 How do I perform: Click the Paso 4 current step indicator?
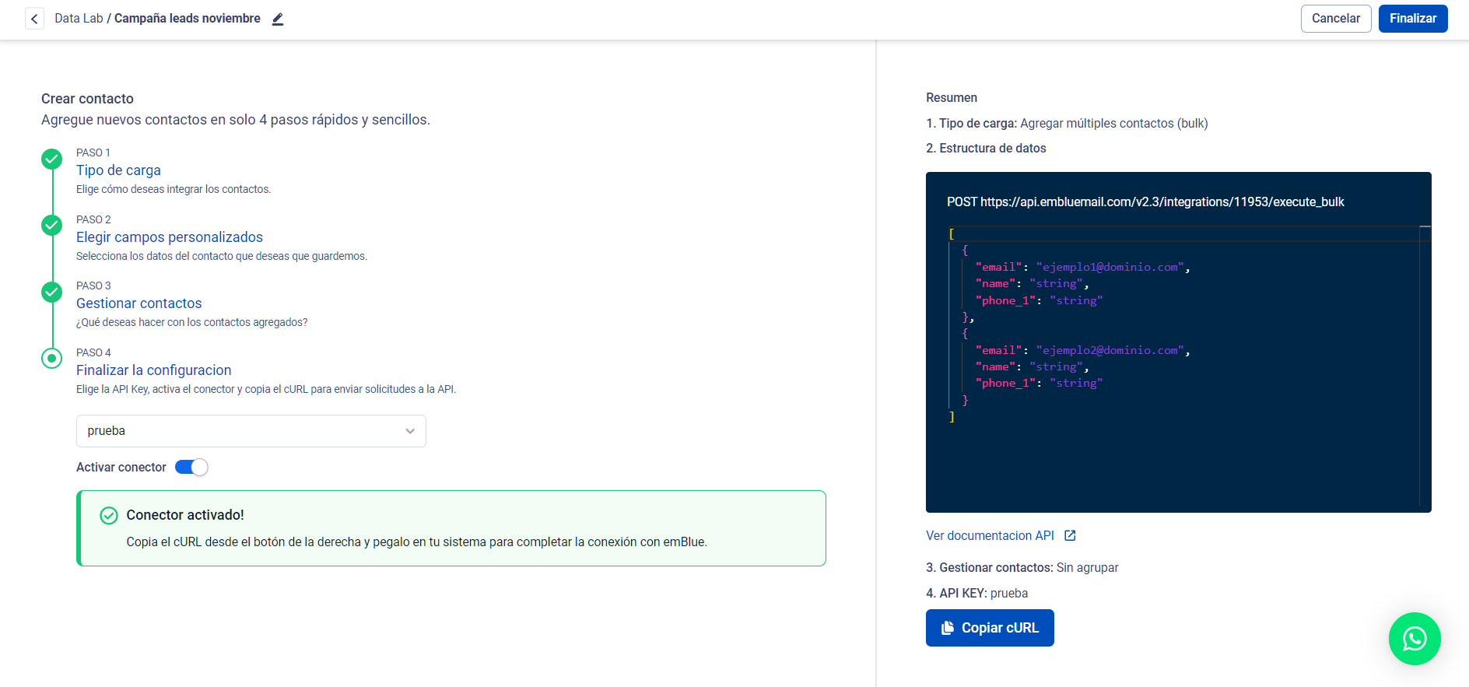point(51,359)
